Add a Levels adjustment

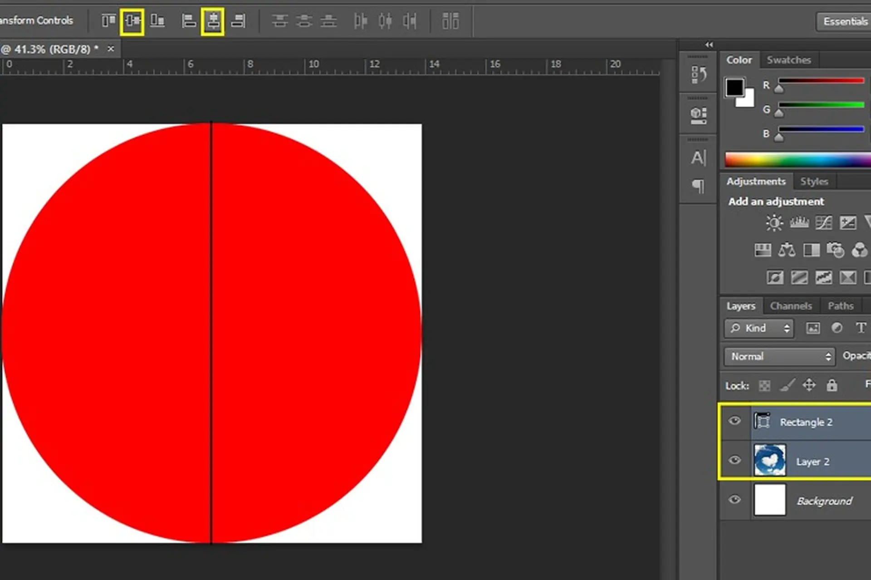[799, 222]
